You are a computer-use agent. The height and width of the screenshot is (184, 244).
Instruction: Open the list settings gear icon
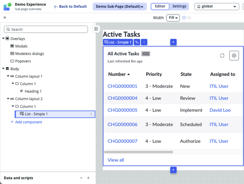(x=234, y=55)
